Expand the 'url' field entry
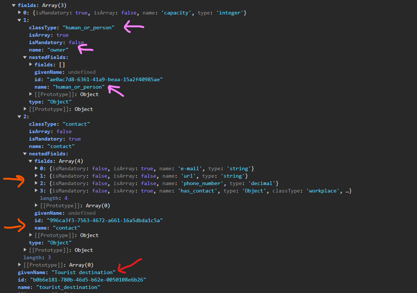Viewport: 417px width, 293px height. [36, 176]
